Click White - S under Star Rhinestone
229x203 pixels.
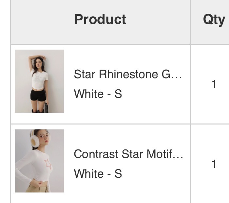[x=98, y=94]
